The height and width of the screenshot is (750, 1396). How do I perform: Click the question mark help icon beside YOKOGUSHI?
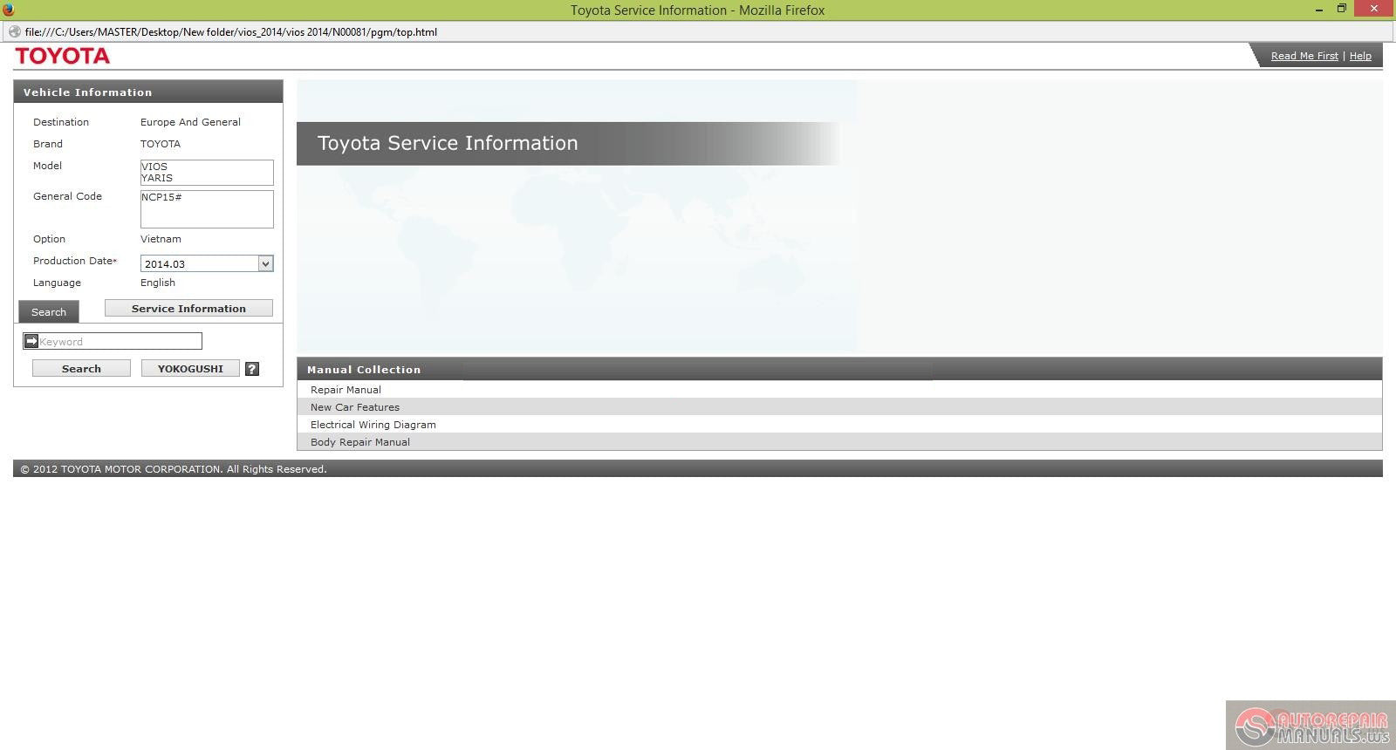click(x=252, y=369)
